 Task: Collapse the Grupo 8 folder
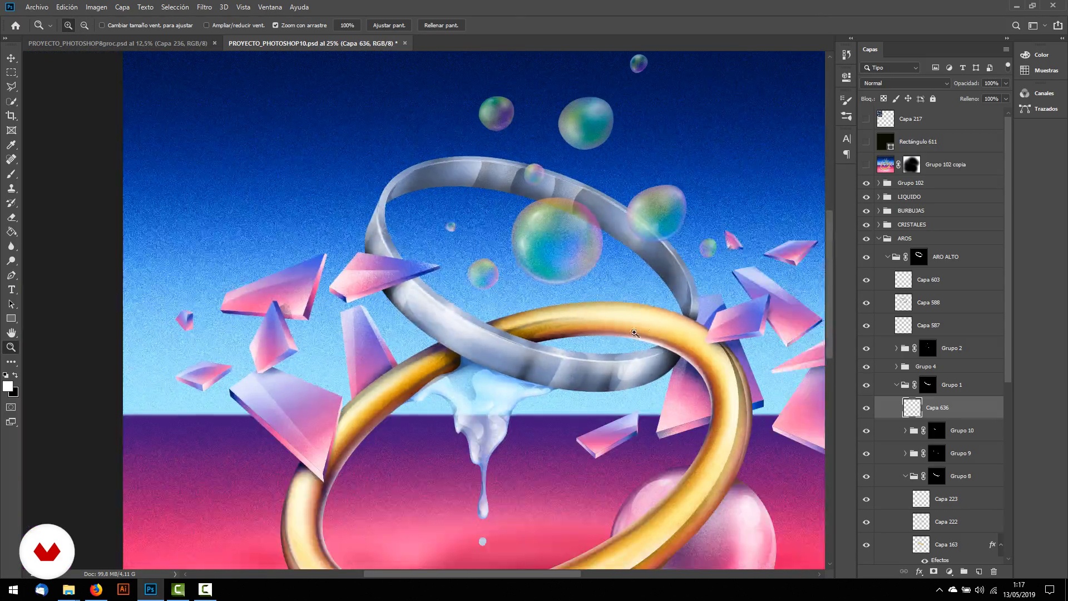coord(906,476)
